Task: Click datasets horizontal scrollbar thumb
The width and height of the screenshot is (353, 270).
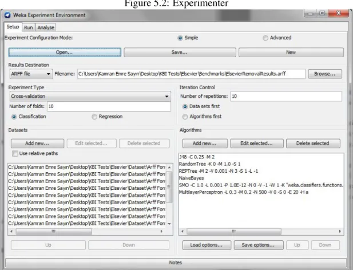Action: [x=54, y=231]
